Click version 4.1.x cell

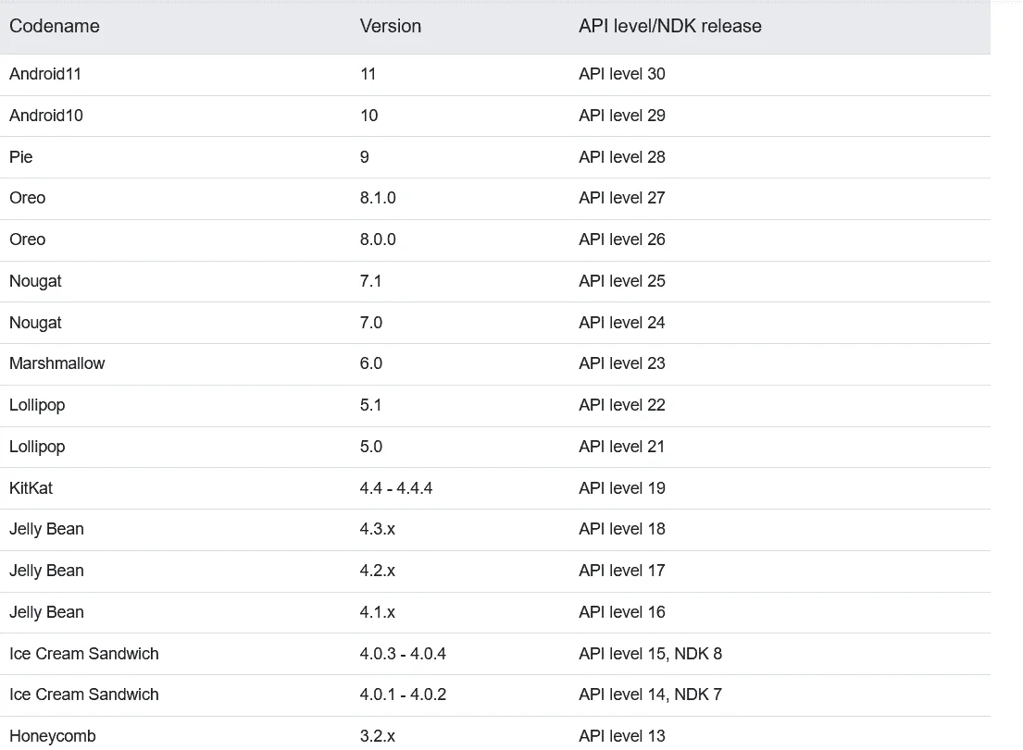pos(377,612)
